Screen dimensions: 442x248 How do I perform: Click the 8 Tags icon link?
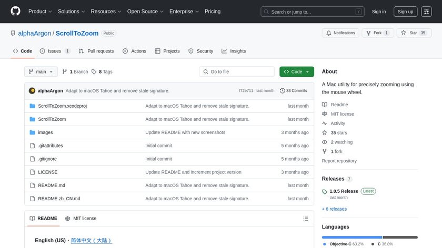pos(94,72)
